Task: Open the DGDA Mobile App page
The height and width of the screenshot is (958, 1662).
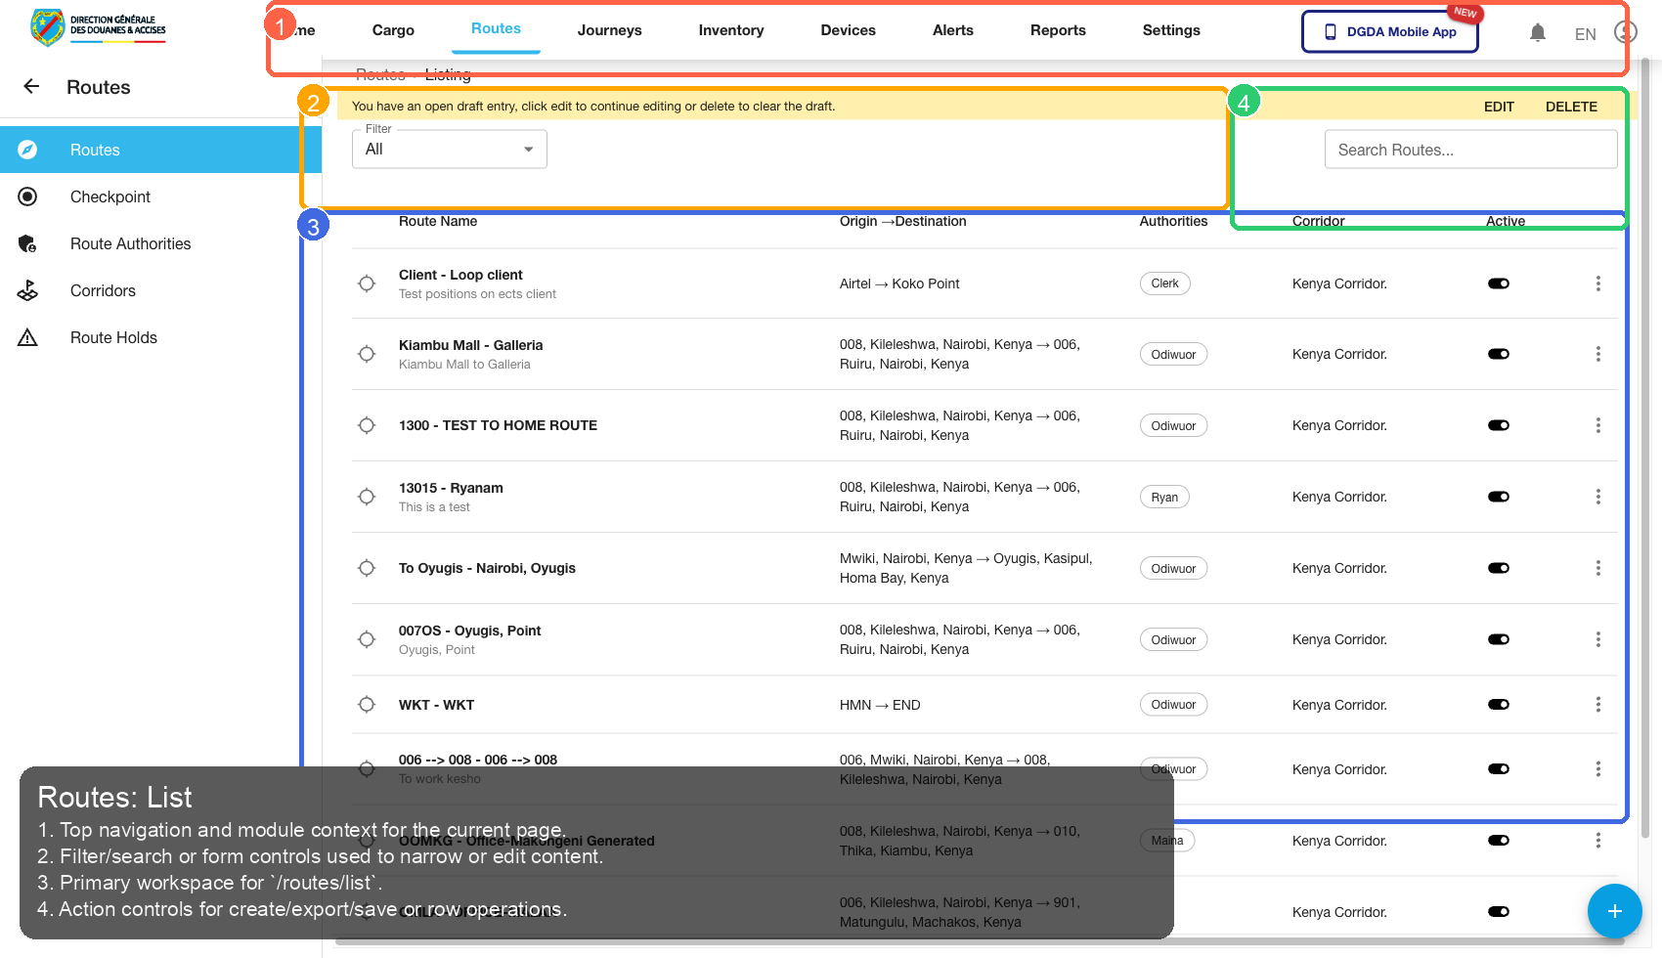Action: pyautogui.click(x=1389, y=31)
